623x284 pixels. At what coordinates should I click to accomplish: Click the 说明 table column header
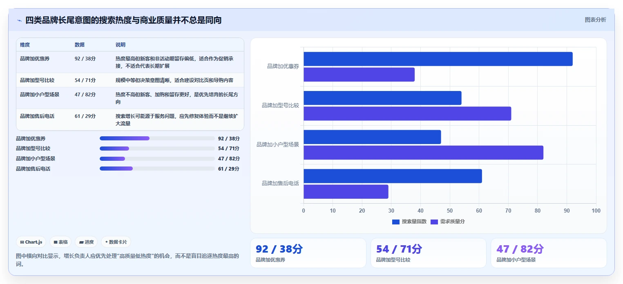(121, 45)
